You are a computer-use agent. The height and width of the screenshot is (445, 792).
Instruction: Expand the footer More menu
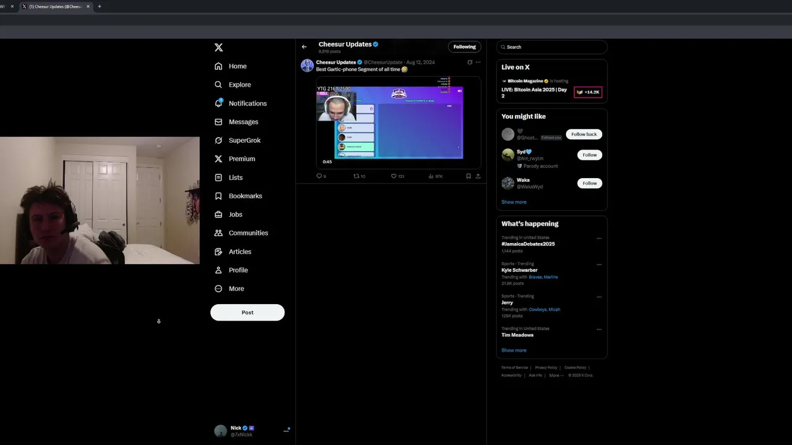(555, 375)
